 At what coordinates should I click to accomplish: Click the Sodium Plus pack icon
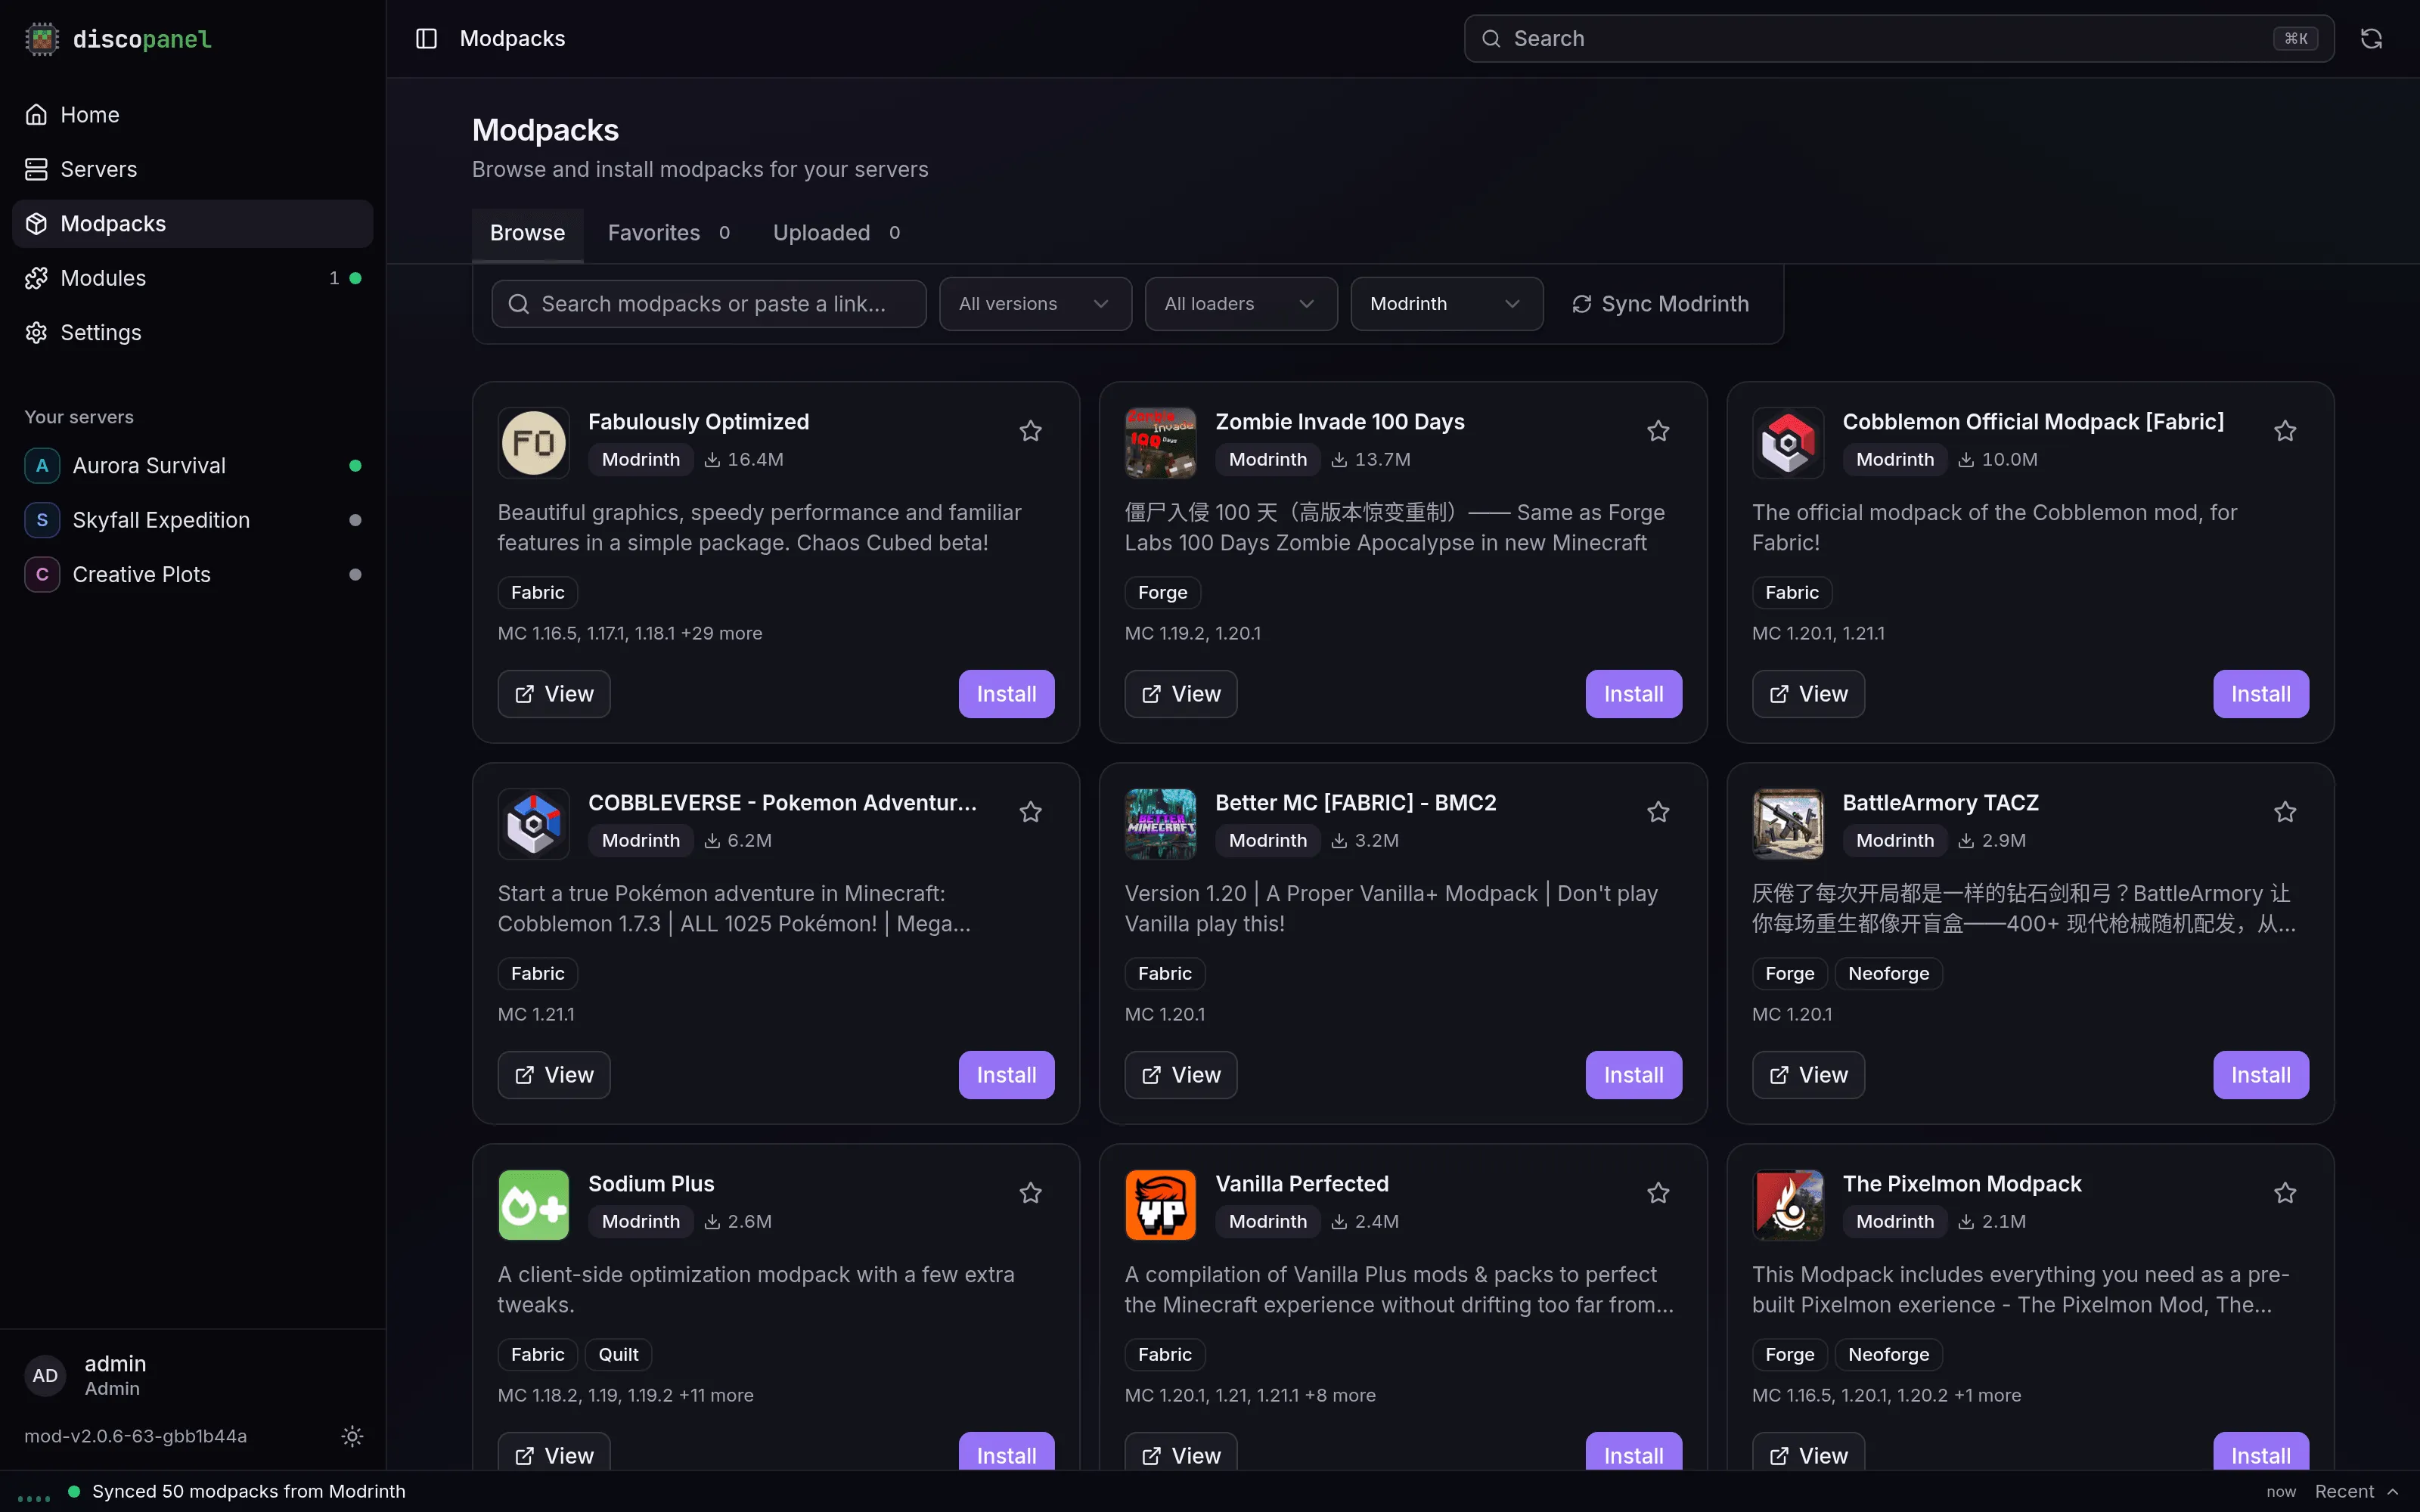(x=533, y=1205)
